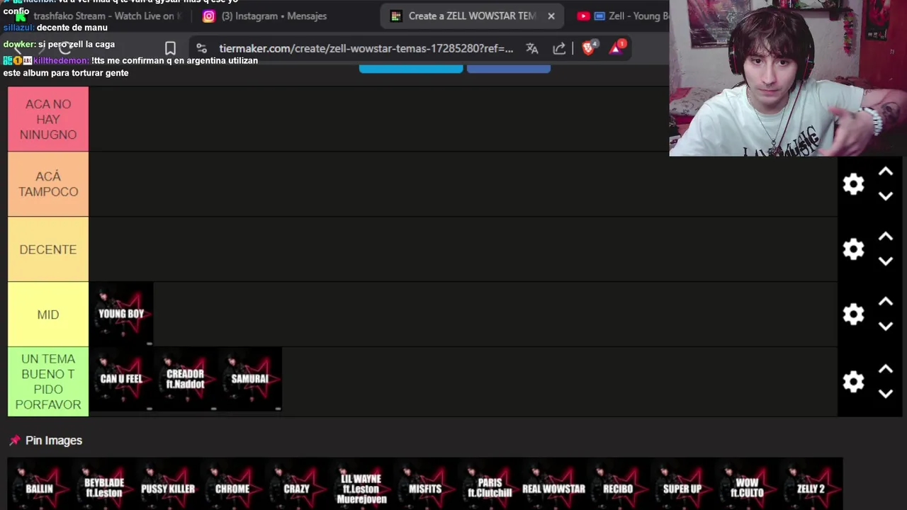Move MID row down
The width and height of the screenshot is (907, 510).
pyautogui.click(x=886, y=327)
